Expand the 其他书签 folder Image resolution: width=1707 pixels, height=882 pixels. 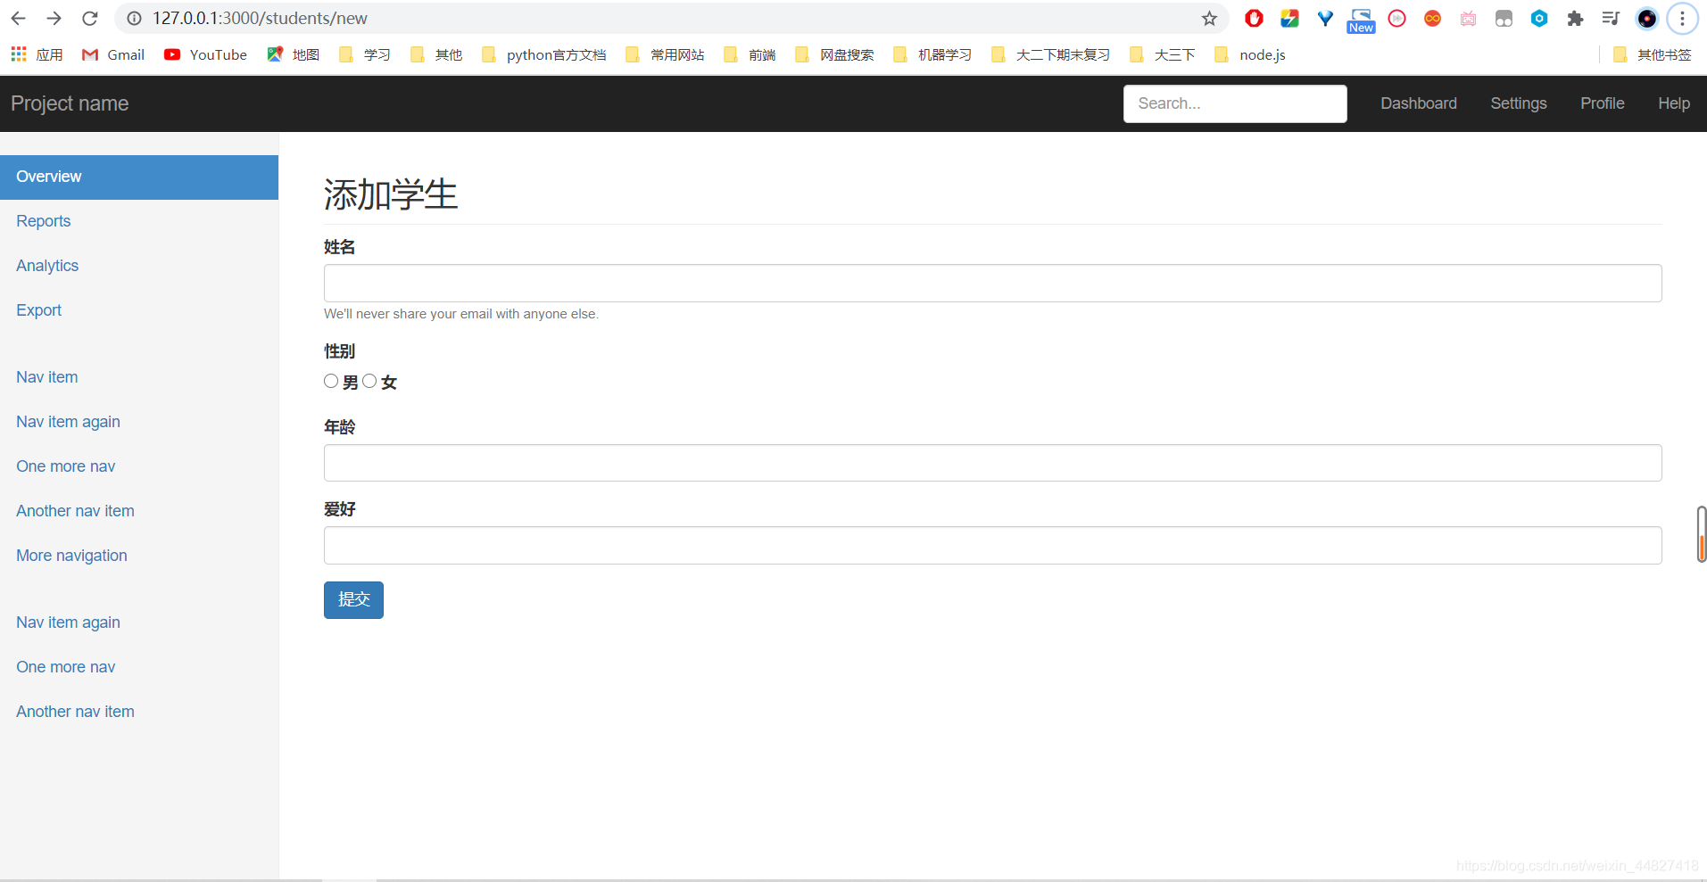tap(1652, 54)
